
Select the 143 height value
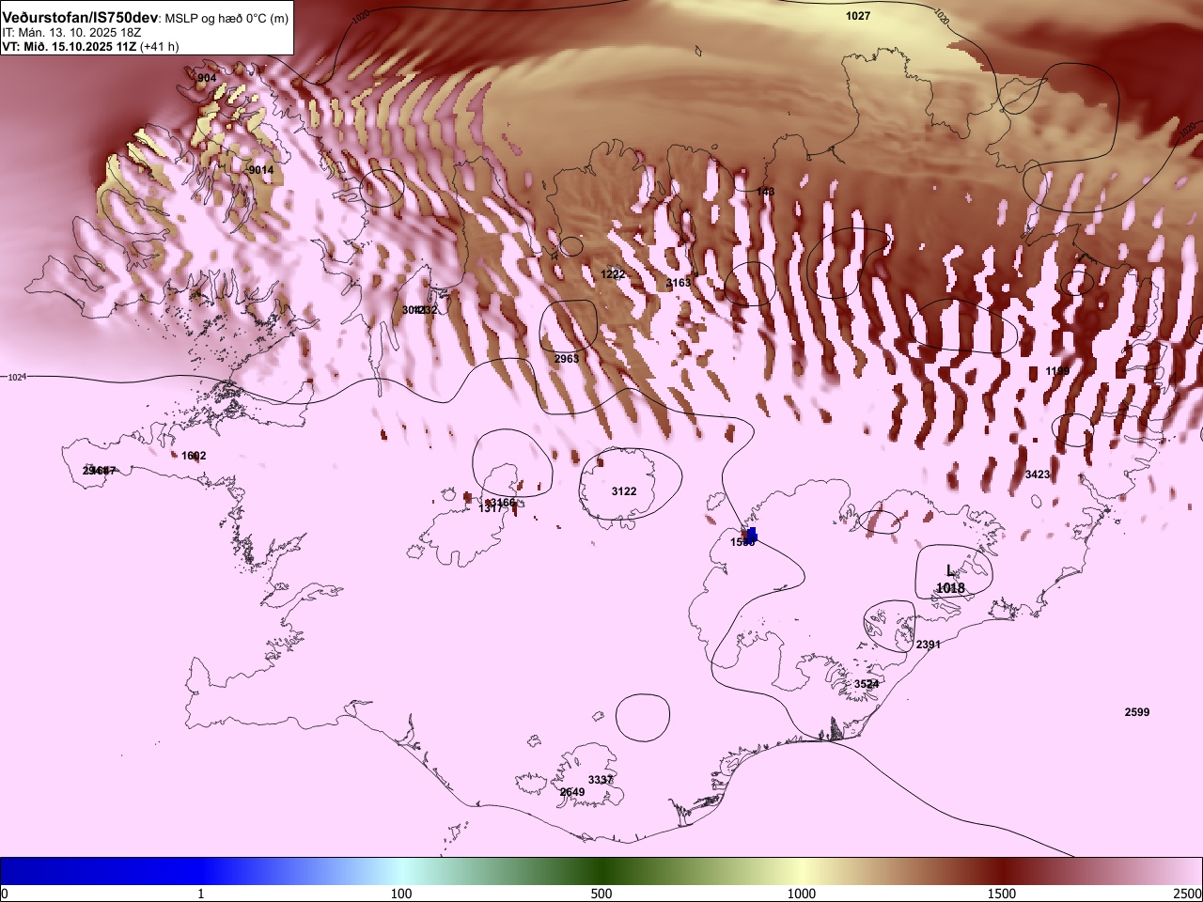click(x=766, y=192)
